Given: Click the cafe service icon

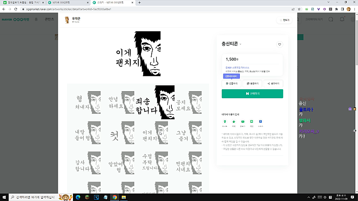Looking at the screenshot, I should tap(234, 121).
